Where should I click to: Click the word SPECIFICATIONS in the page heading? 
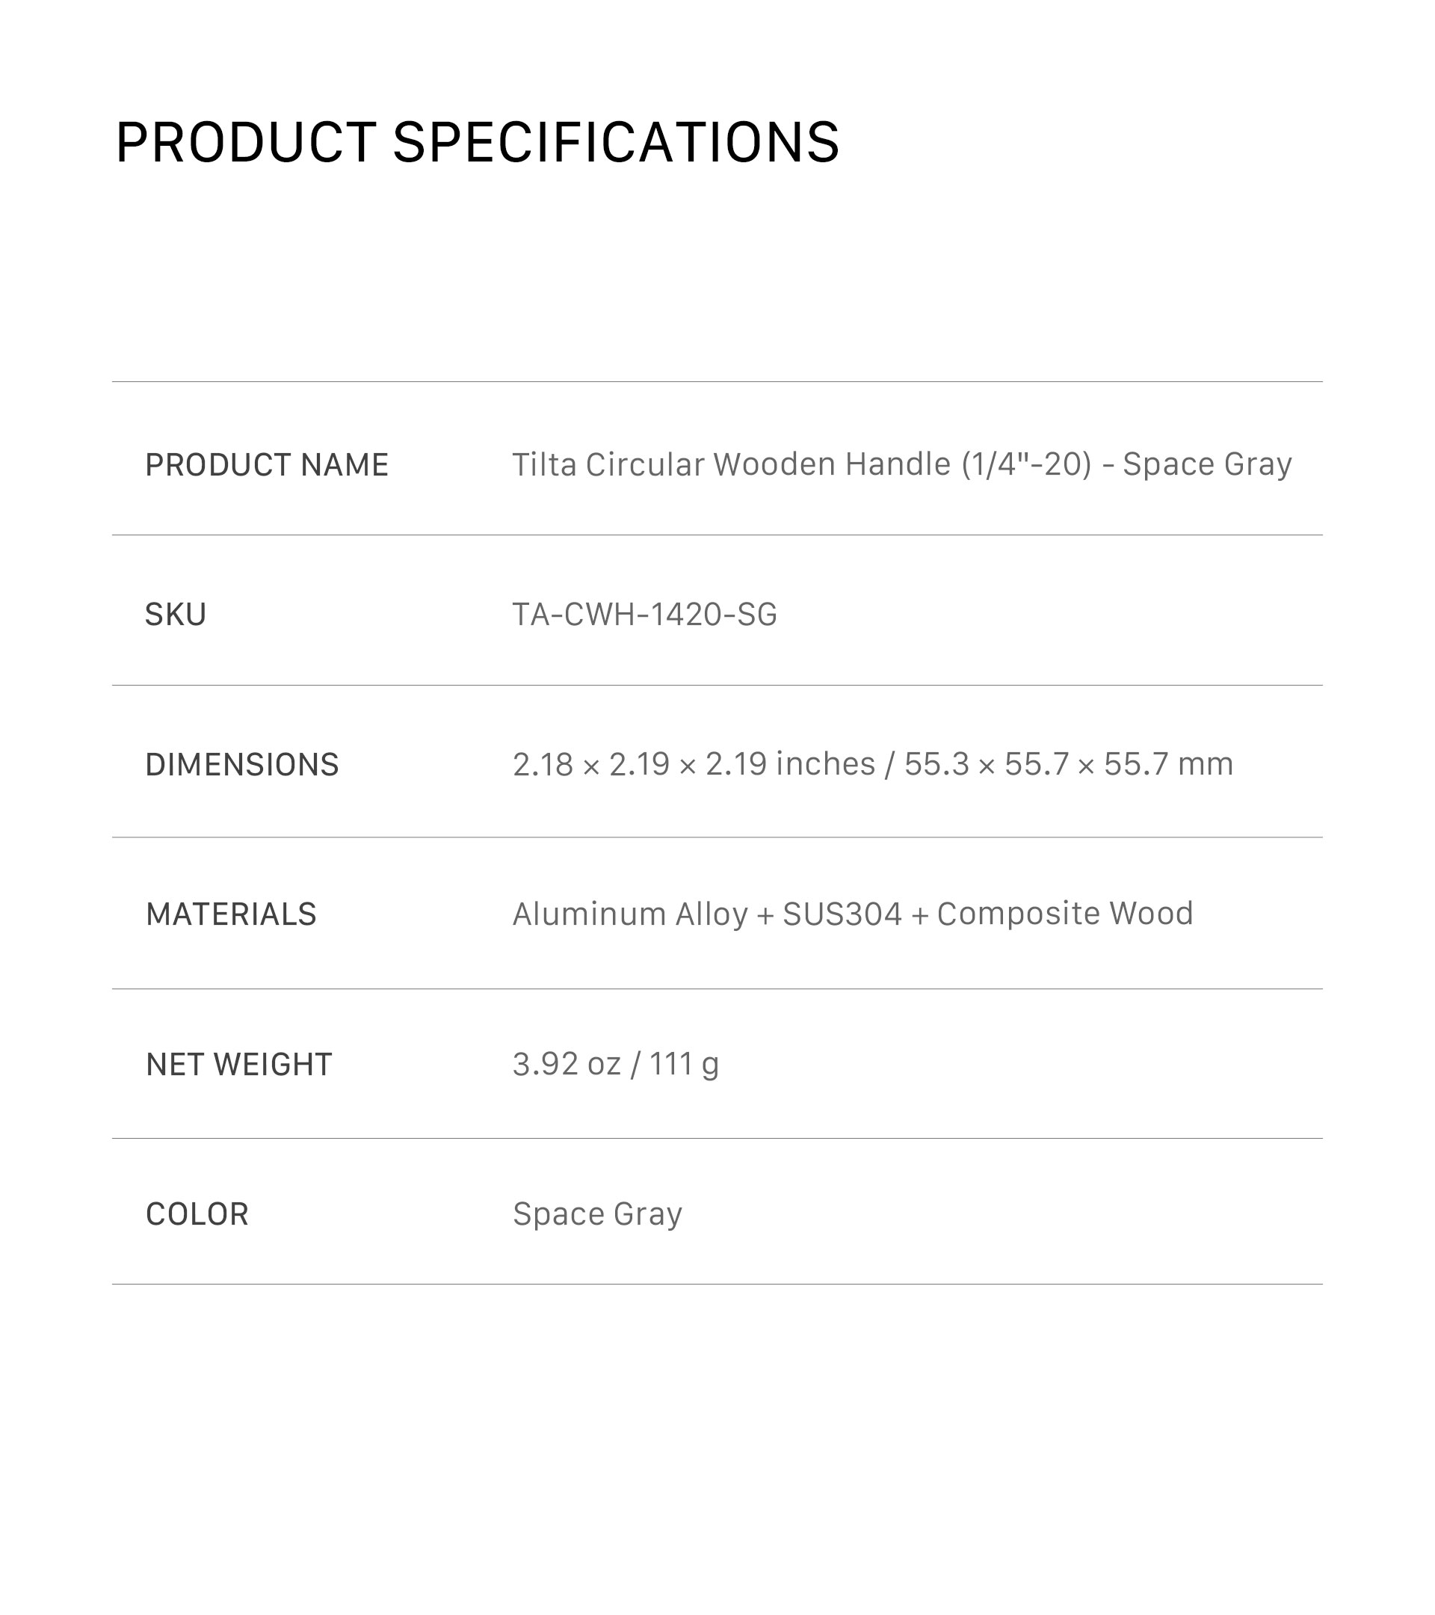[615, 143]
